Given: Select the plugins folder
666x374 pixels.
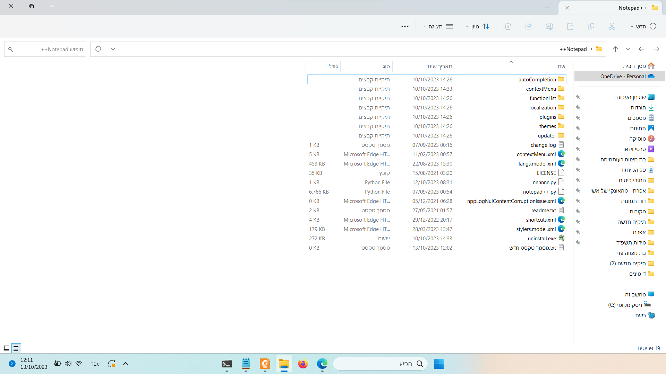Looking at the screenshot, I should tap(437, 117).
